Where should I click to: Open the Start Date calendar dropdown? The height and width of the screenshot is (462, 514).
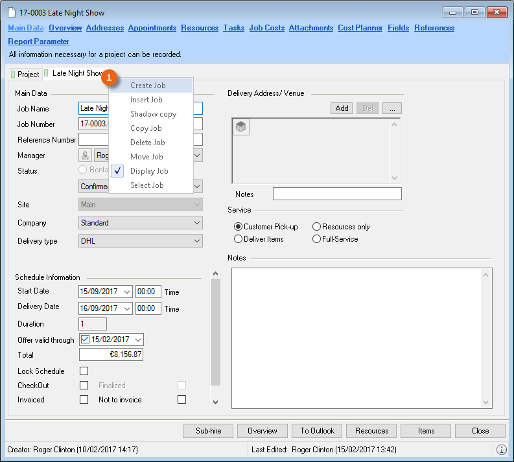(126, 292)
